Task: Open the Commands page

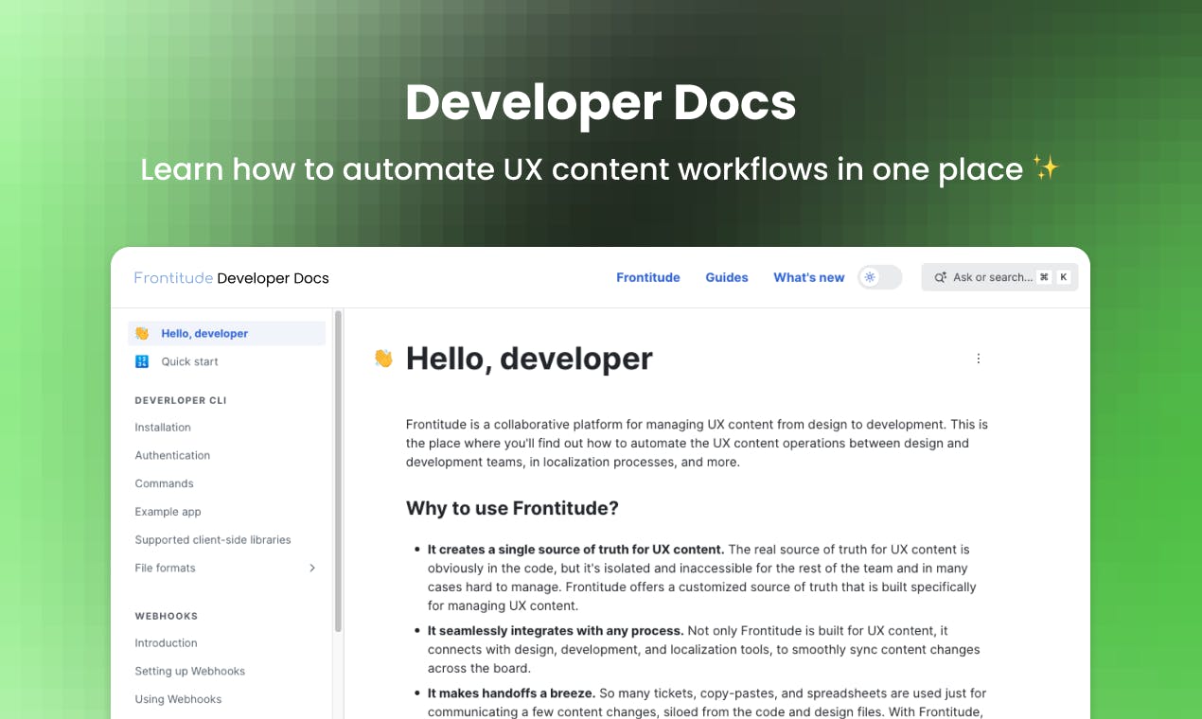Action: [164, 483]
